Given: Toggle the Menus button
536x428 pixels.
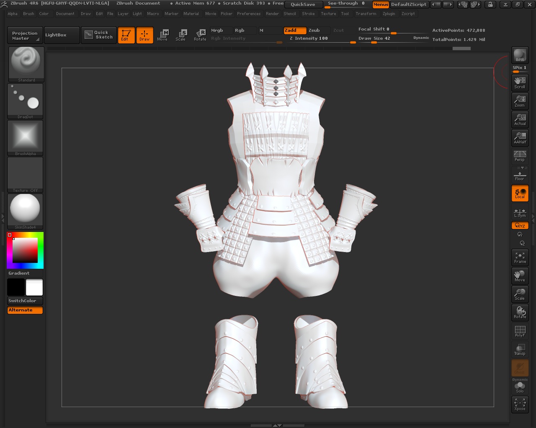Looking at the screenshot, I should coord(381,5).
